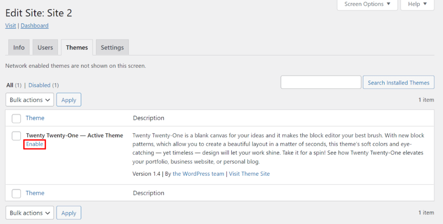Click the top Description column header
The image size is (443, 224).
click(x=149, y=118)
